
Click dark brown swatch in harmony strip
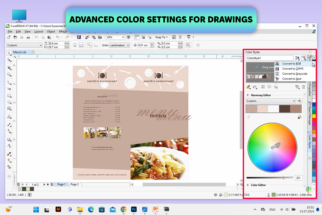tap(285, 109)
